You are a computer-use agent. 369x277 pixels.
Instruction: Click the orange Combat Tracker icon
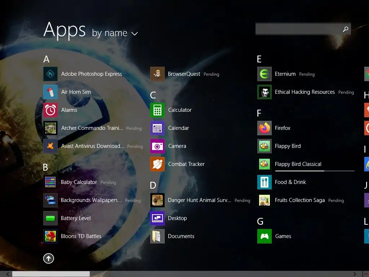point(157,164)
